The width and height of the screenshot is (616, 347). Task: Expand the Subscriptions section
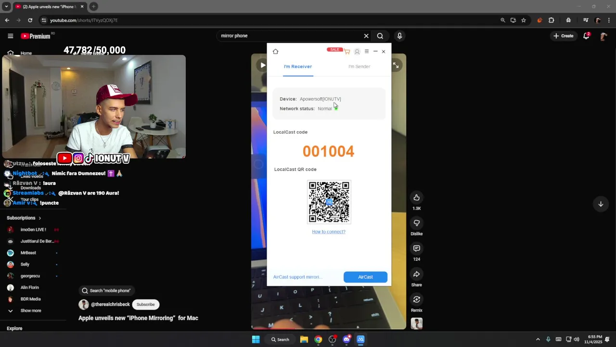point(24,218)
